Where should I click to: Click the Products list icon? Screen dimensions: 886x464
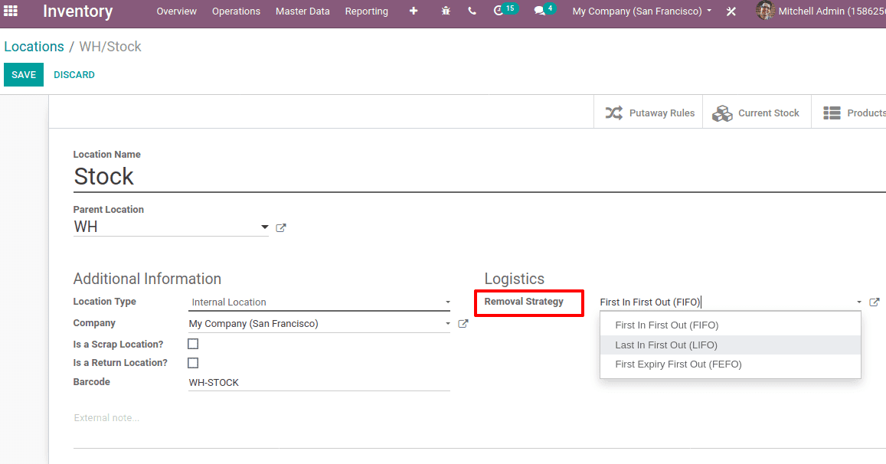[832, 113]
